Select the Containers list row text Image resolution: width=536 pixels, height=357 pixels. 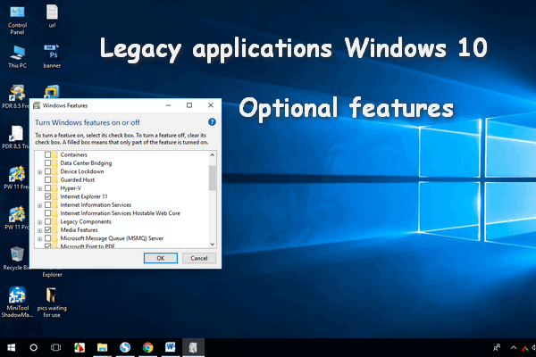(x=74, y=154)
